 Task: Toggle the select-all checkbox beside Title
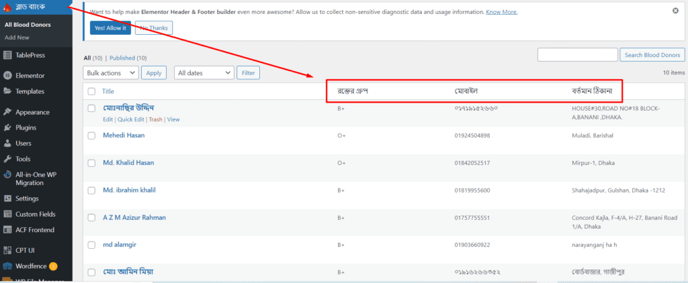[x=91, y=91]
